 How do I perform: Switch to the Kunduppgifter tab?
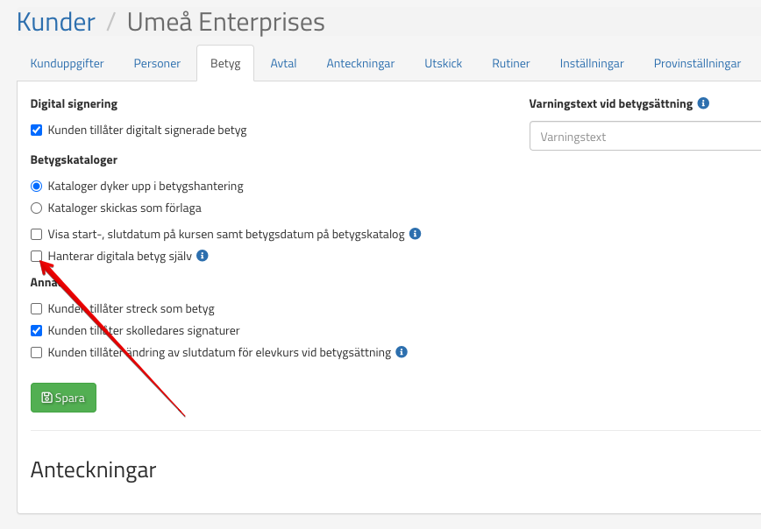coord(67,63)
